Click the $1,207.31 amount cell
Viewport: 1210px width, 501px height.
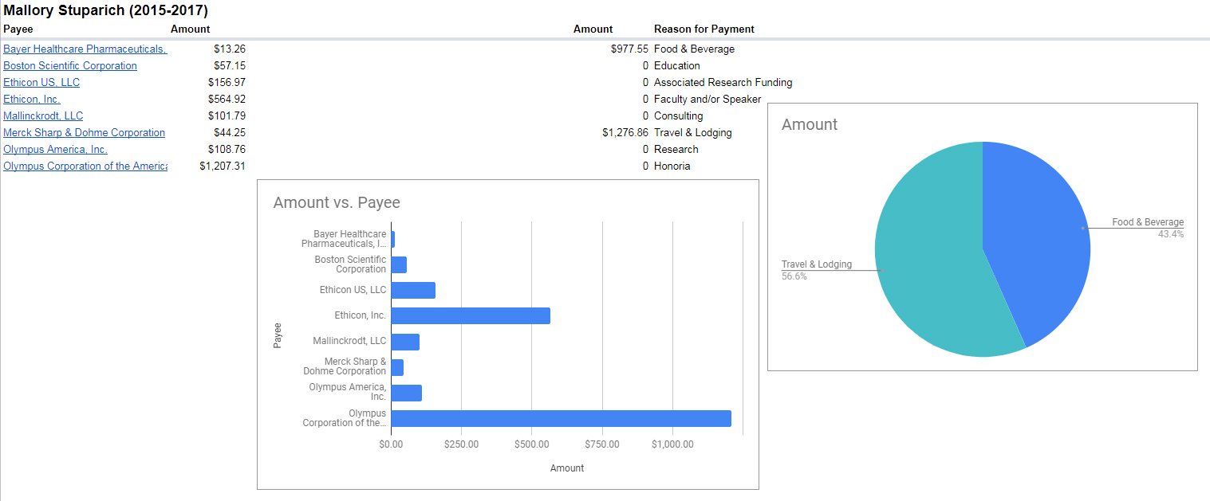coord(223,166)
